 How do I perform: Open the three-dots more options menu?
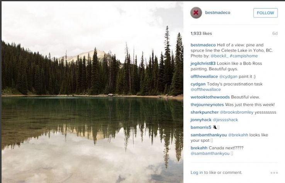(x=274, y=173)
